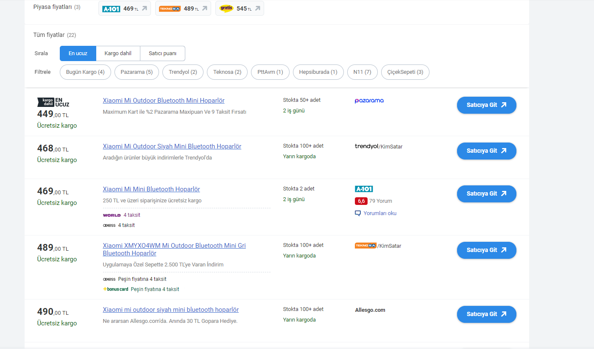
Task: Filter offers by ÇiçekSepeti (3)
Action: click(405, 72)
